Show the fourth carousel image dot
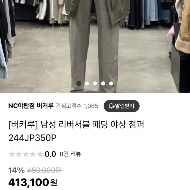Image resolution: width=190 pixels, height=190 pixels. pos(103,83)
